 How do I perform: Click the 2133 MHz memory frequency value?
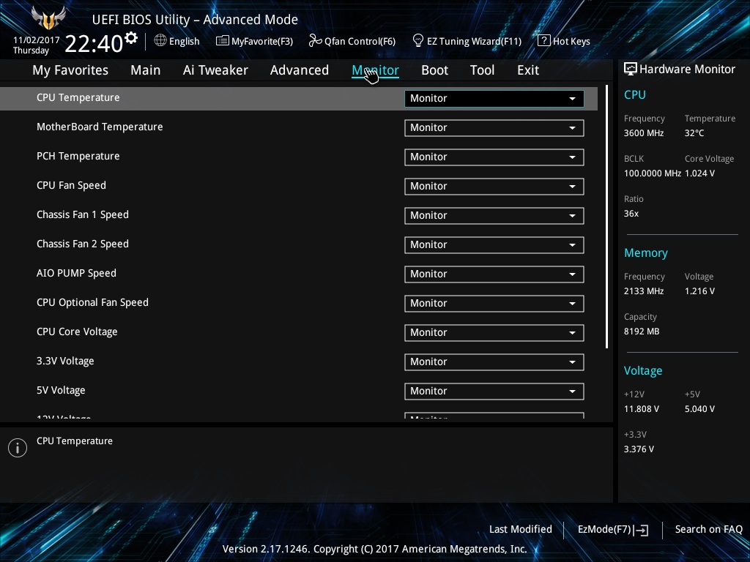click(644, 291)
